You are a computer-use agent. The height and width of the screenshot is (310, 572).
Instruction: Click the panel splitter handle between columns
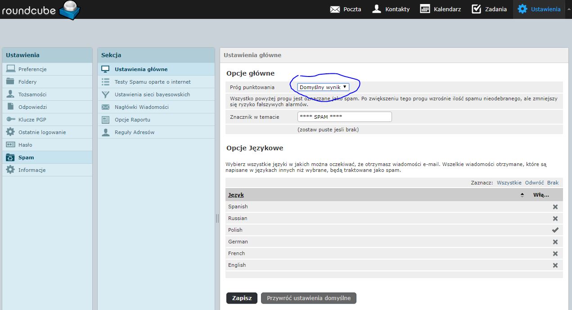[x=217, y=218]
